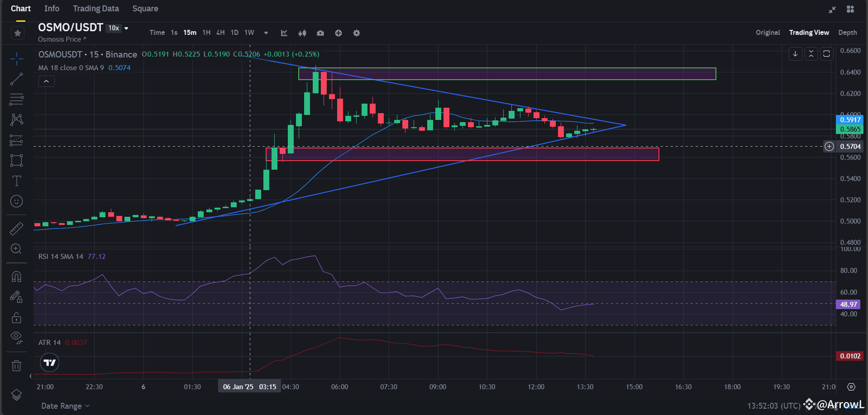Click the 0.5917 price label on axis
This screenshot has width=868, height=415.
[850, 120]
